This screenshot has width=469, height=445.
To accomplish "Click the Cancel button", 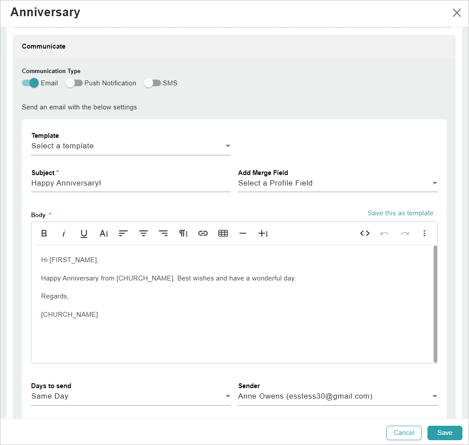I will pos(403,433).
